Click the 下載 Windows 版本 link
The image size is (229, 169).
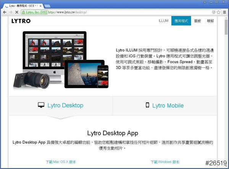[165, 162]
